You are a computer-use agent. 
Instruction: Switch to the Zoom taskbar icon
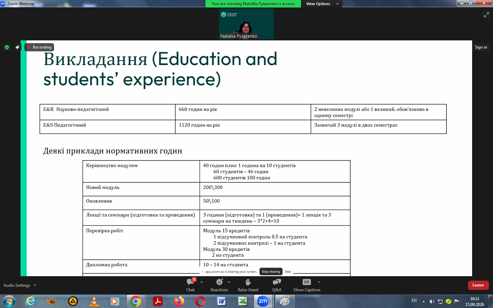[263, 301]
